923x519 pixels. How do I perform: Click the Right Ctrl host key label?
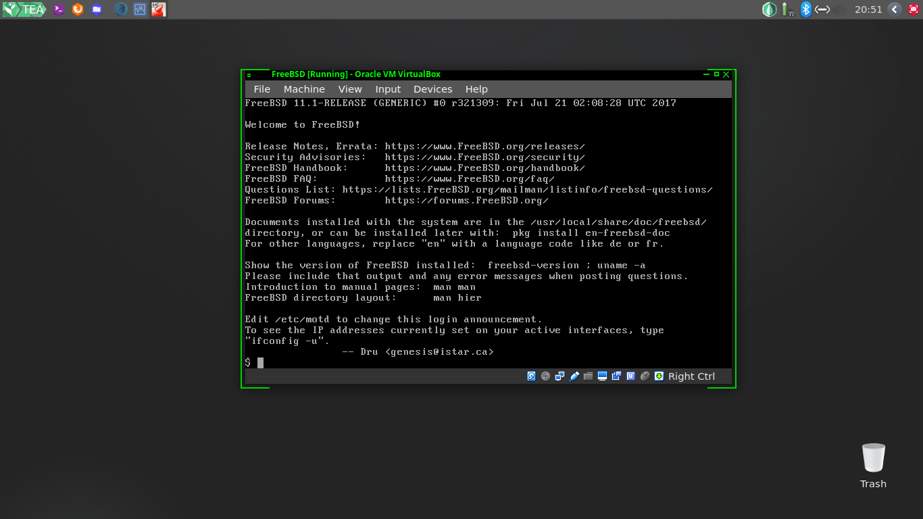tap(691, 376)
